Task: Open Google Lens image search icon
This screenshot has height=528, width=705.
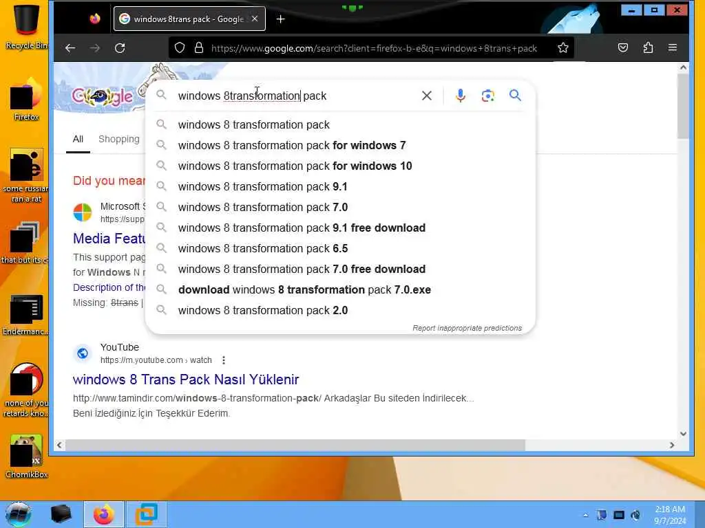Action: point(488,95)
